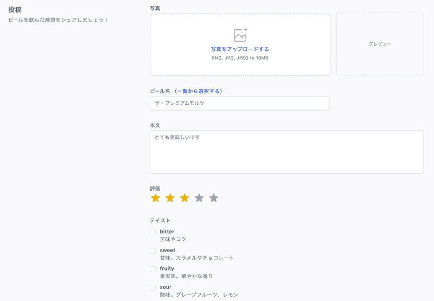Rate five stars with last star
This screenshot has width=434, height=301.
pos(214,198)
